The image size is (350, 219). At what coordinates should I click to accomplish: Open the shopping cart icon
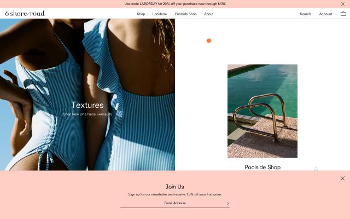(x=343, y=14)
